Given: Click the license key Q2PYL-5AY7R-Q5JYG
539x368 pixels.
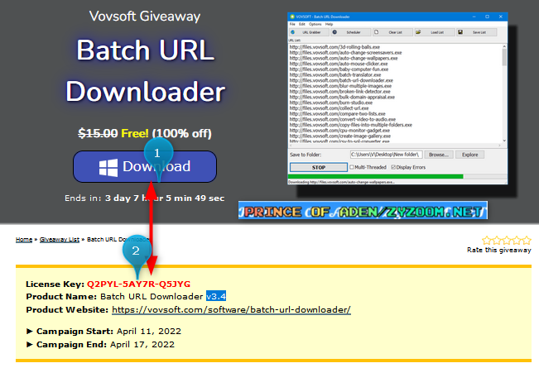Looking at the screenshot, I should [138, 284].
